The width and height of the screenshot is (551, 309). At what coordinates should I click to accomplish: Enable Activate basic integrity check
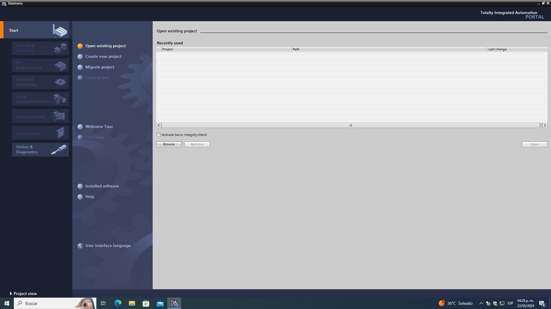click(158, 135)
